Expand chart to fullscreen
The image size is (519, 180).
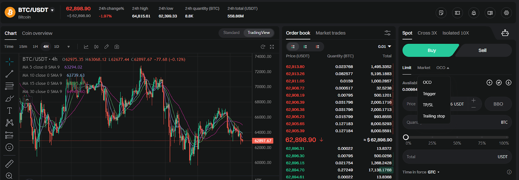[272, 47]
